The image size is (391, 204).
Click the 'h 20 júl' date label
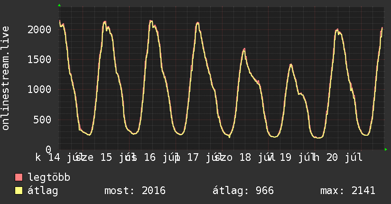[338, 158]
